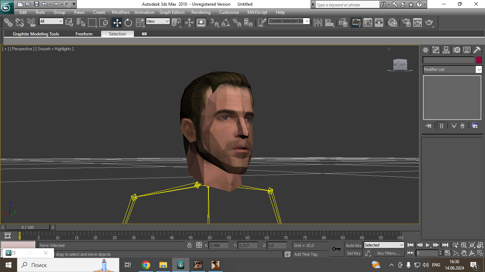Click the Pan View hand icon
This screenshot has width=485, height=272.
(464, 253)
